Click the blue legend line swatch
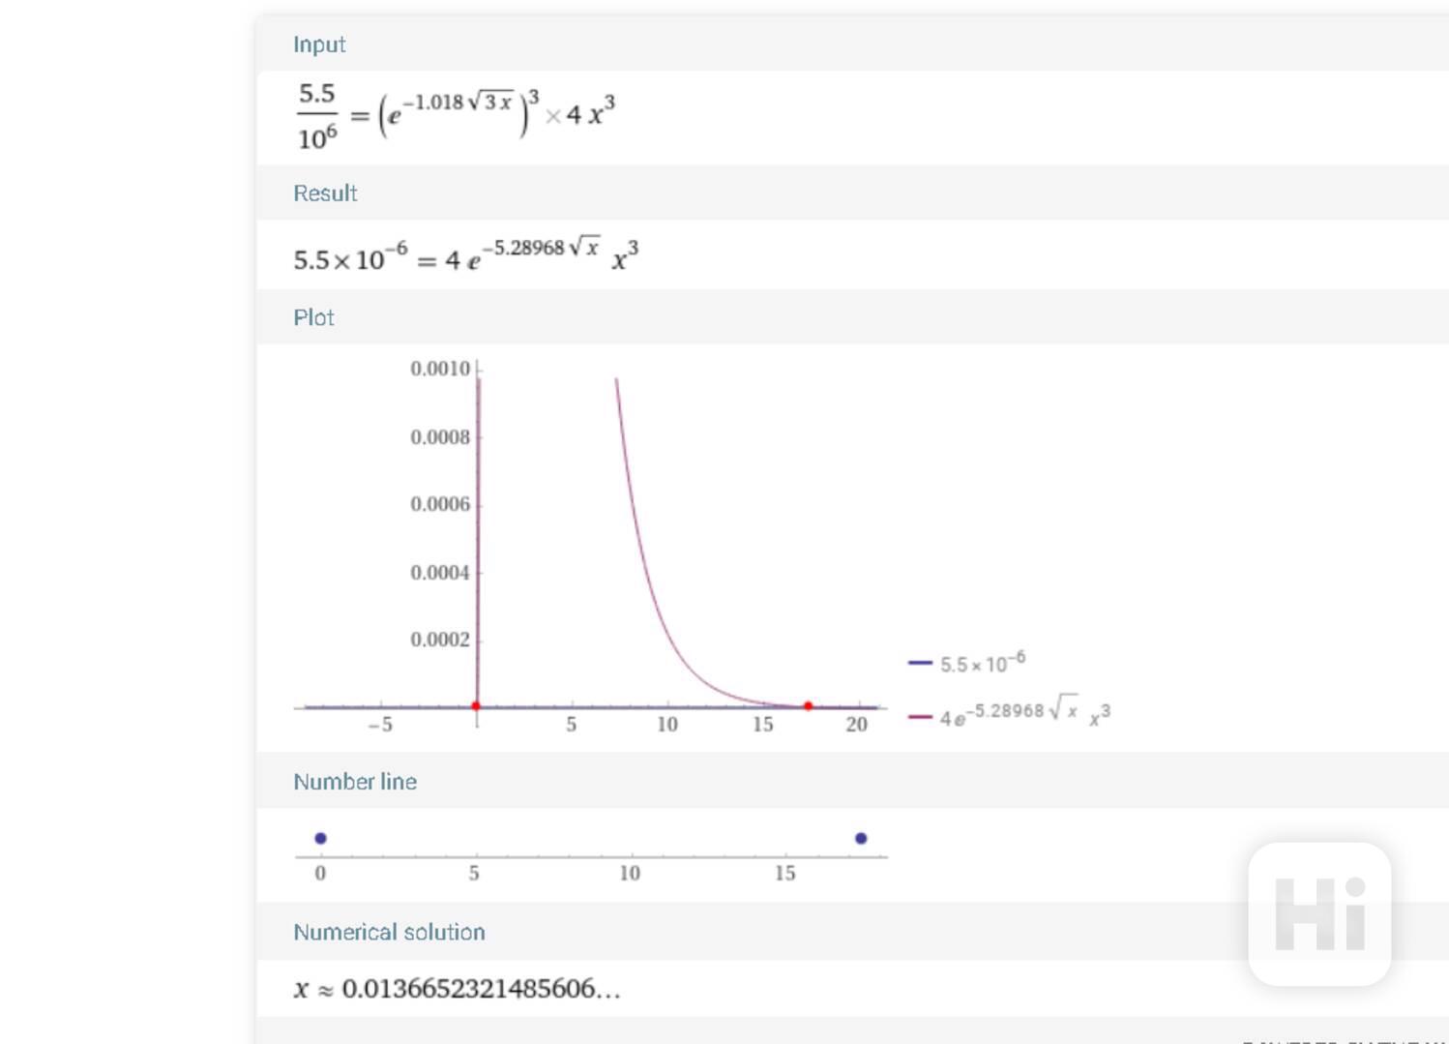The height and width of the screenshot is (1044, 1449). tap(920, 663)
